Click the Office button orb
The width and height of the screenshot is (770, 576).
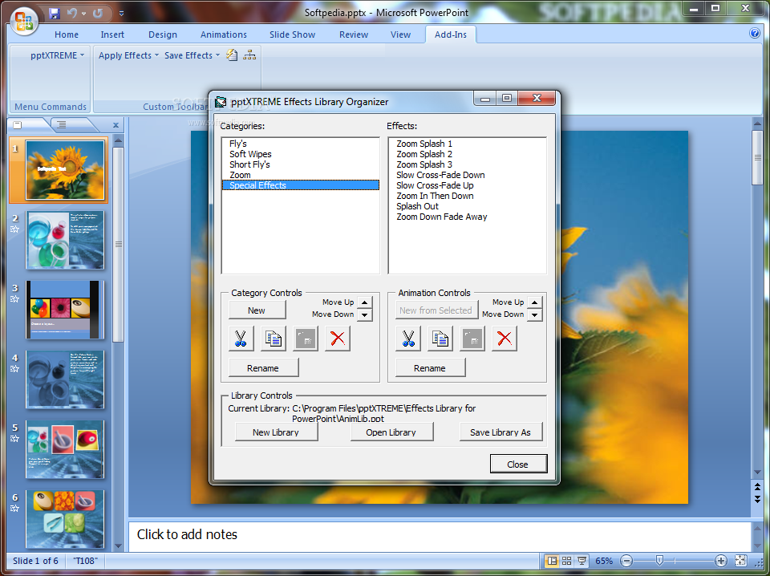pos(24,21)
